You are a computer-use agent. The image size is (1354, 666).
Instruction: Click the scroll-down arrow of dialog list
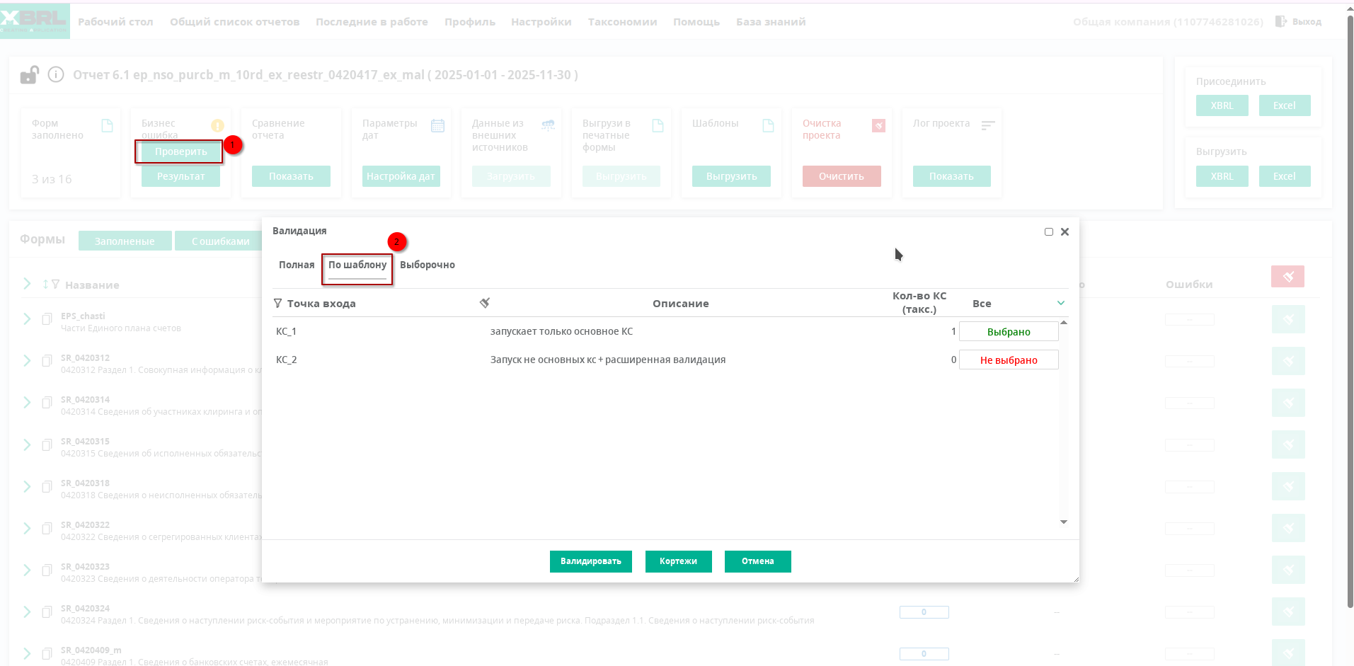pos(1063,522)
